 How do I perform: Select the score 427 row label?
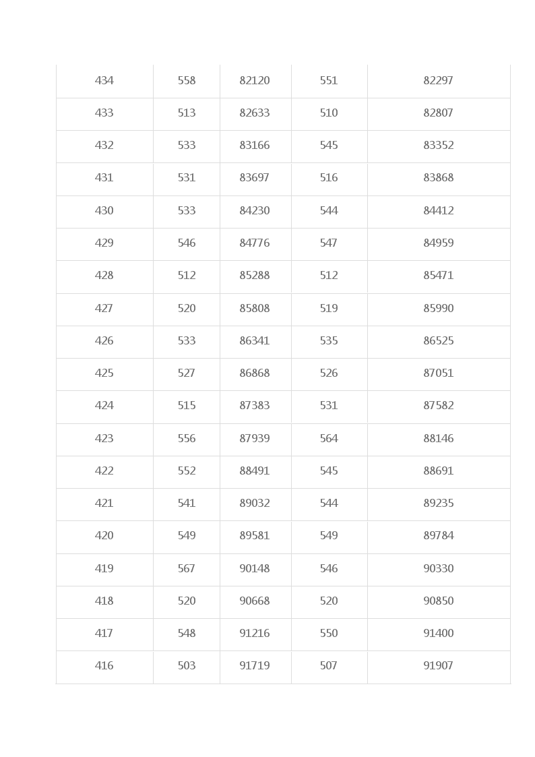pyautogui.click(x=104, y=309)
